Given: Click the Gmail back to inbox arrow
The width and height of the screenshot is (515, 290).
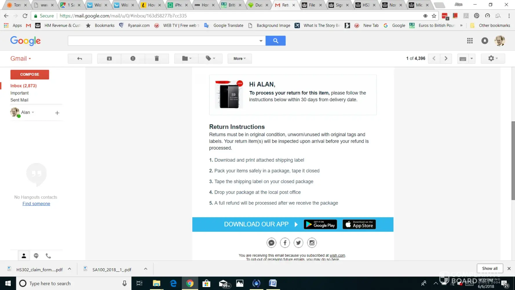Looking at the screenshot, I should point(80,59).
